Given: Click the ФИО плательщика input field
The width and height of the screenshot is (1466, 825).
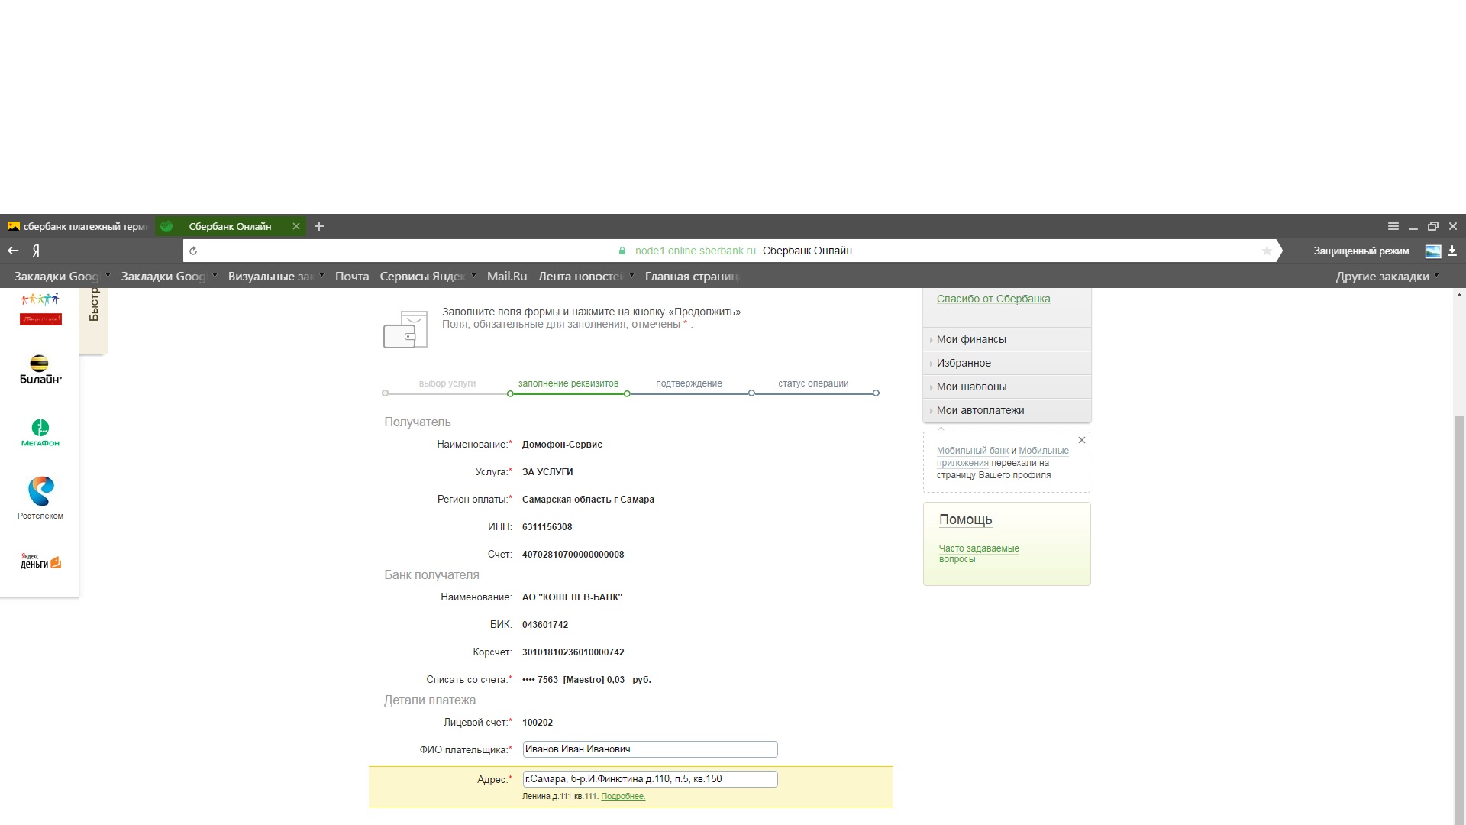Looking at the screenshot, I should [x=650, y=749].
